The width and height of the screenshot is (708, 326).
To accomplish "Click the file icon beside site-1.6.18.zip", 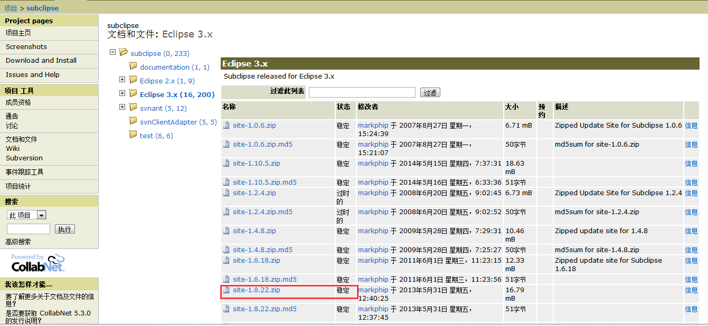I will point(226,261).
